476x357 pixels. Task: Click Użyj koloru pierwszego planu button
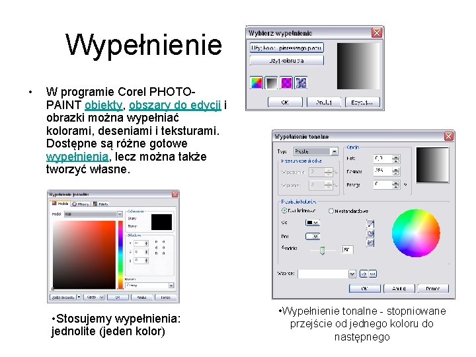pos(286,48)
